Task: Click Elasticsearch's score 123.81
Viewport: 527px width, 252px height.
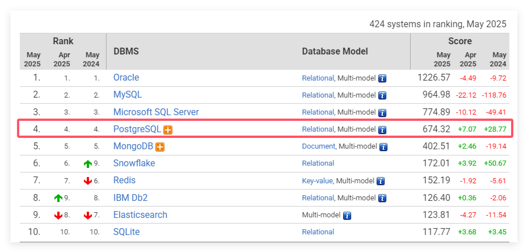Action: [436, 215]
